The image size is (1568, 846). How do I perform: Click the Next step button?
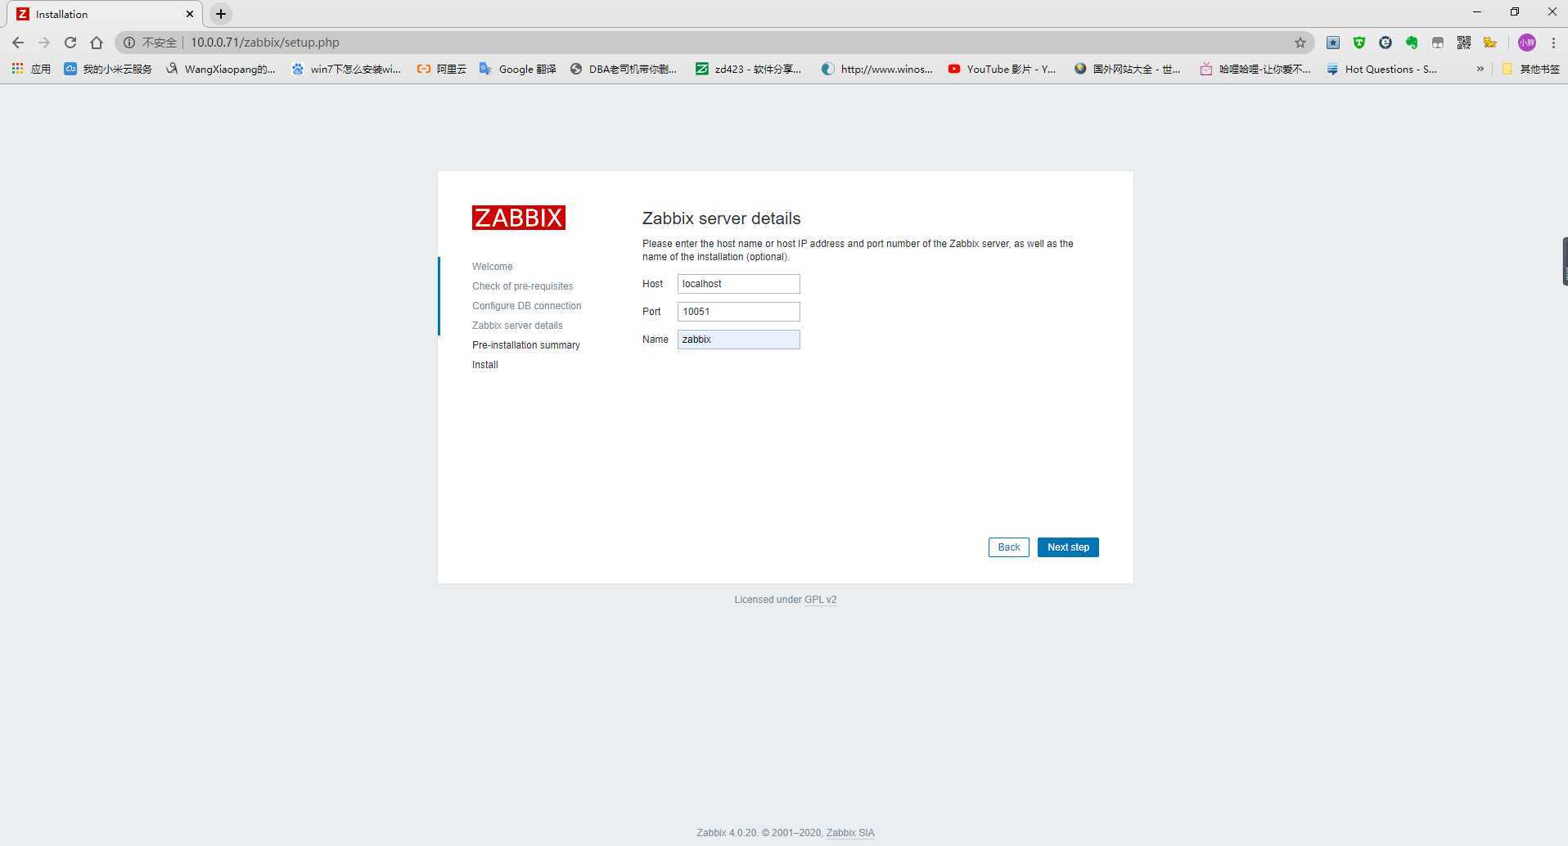1068,547
